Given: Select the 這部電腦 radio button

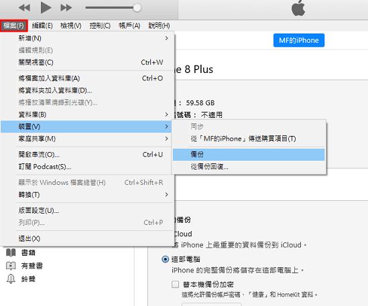Looking at the screenshot, I should [165, 259].
